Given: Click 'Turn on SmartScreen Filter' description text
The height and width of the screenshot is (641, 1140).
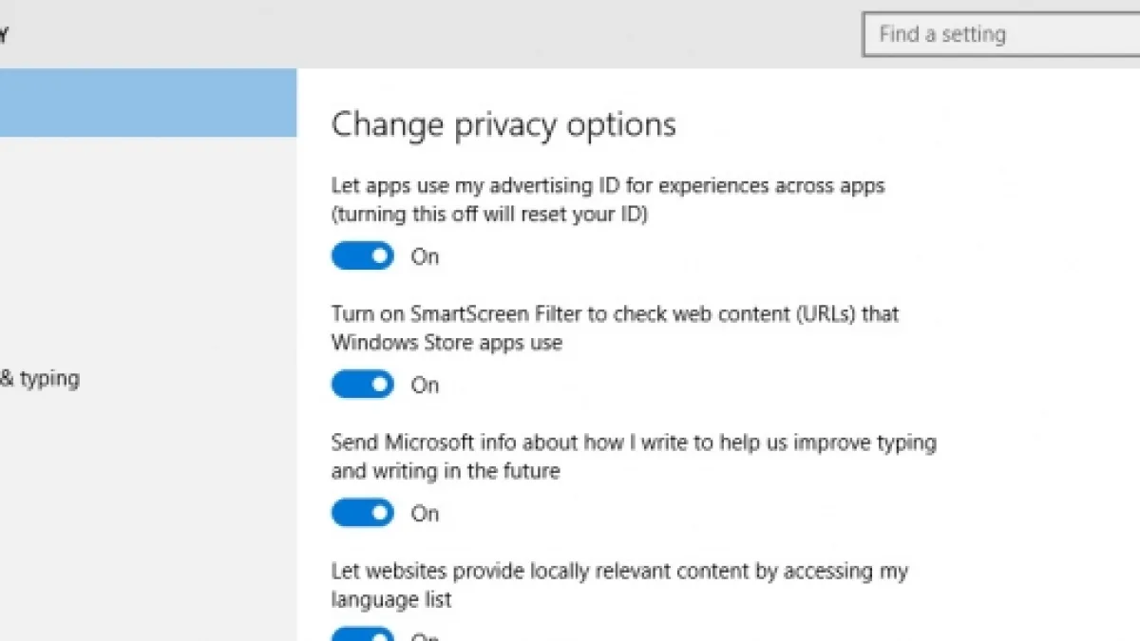Looking at the screenshot, I should (615, 313).
